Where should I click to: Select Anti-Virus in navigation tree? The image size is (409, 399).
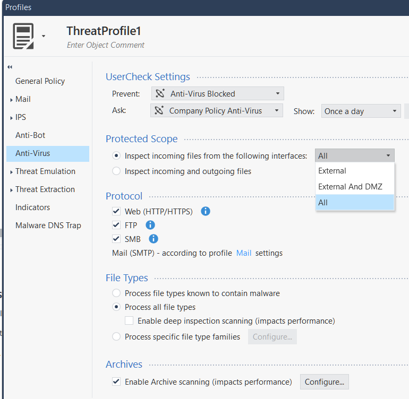tap(48, 153)
